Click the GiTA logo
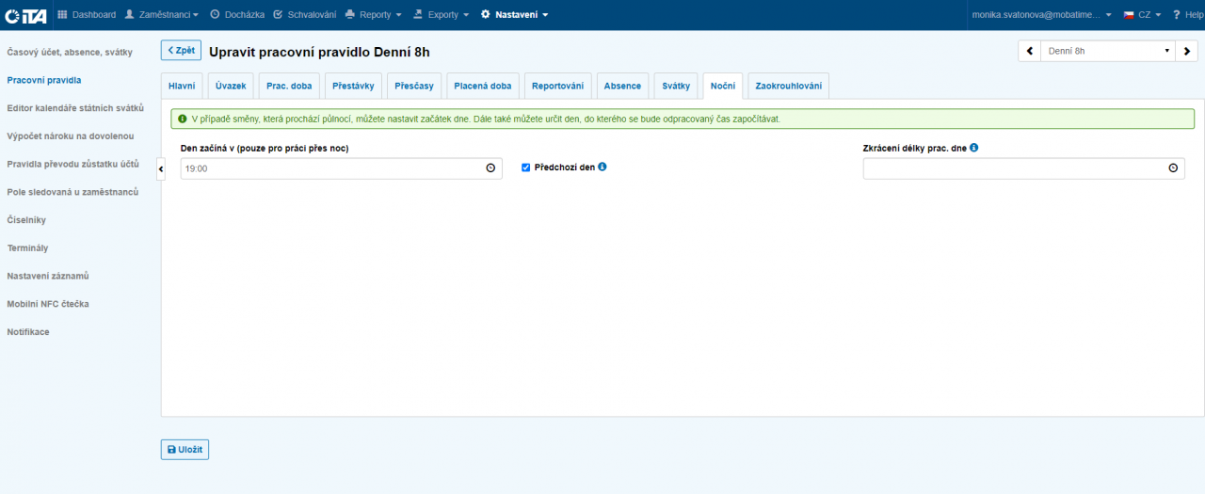The width and height of the screenshot is (1205, 494). pos(25,15)
